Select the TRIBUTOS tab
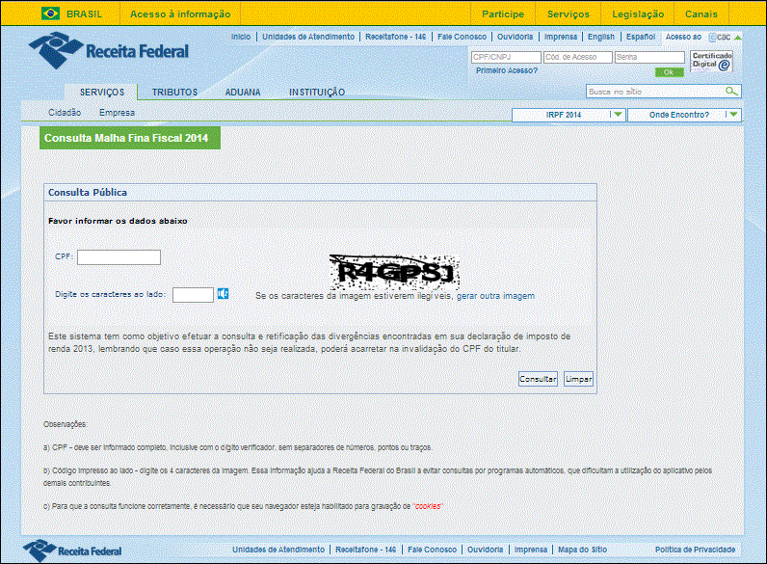The image size is (767, 564). tap(174, 92)
